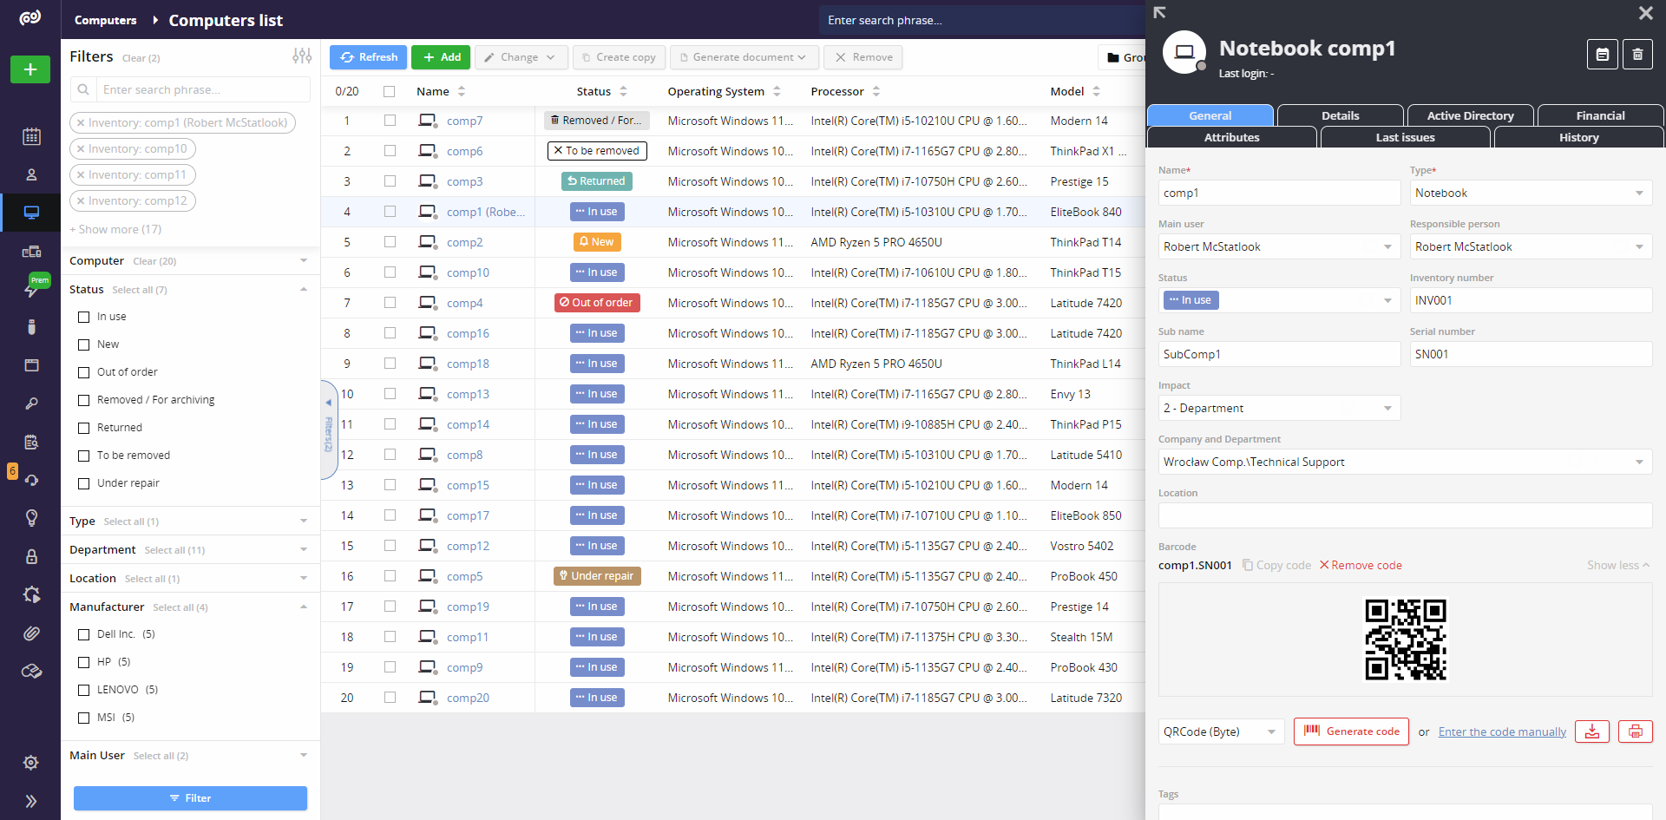Open the QRCode (Byte) code type dropdown
Image resolution: width=1666 pixels, height=820 pixels.
tap(1220, 731)
